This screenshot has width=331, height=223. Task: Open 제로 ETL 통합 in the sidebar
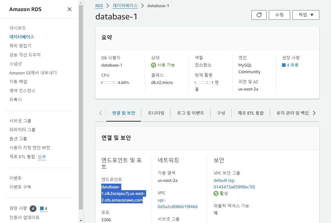click(x=22, y=157)
